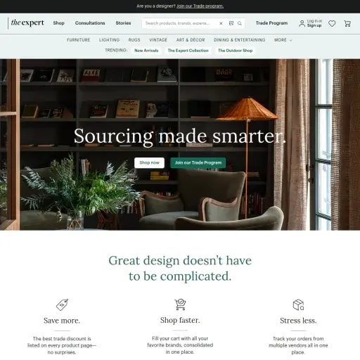Open The Expert Collection trending tag
This screenshot has width=360, height=360.
pos(188,51)
